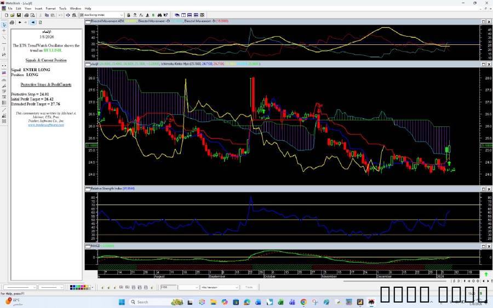This screenshot has width=493, height=308.
Task: Select the arrow pointer tool in left toolbar
Action: (4, 25)
